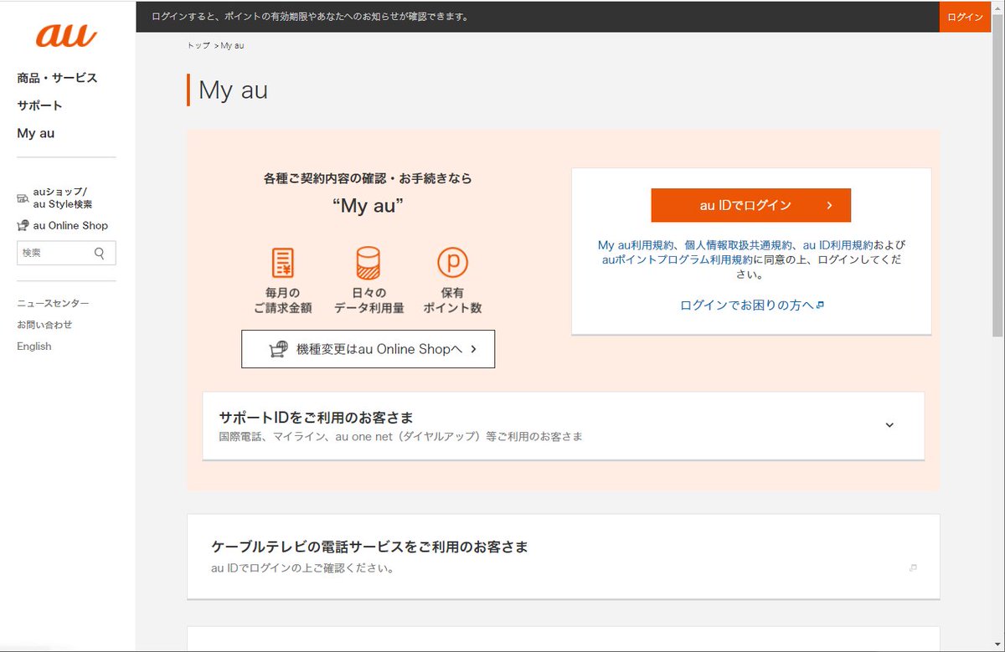Click the chevron on the サポートID panel
1005x652 pixels.
889,425
